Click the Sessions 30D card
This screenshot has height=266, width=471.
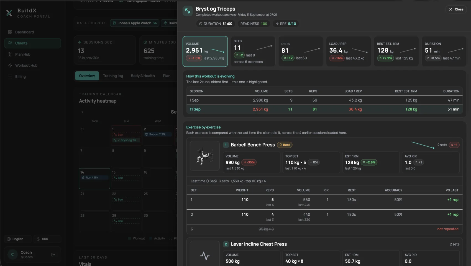(x=105, y=50)
